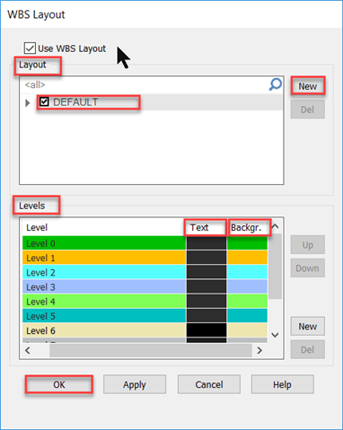343x430 pixels.
Task: Open Level 4 text color swatch
Action: (x=207, y=301)
